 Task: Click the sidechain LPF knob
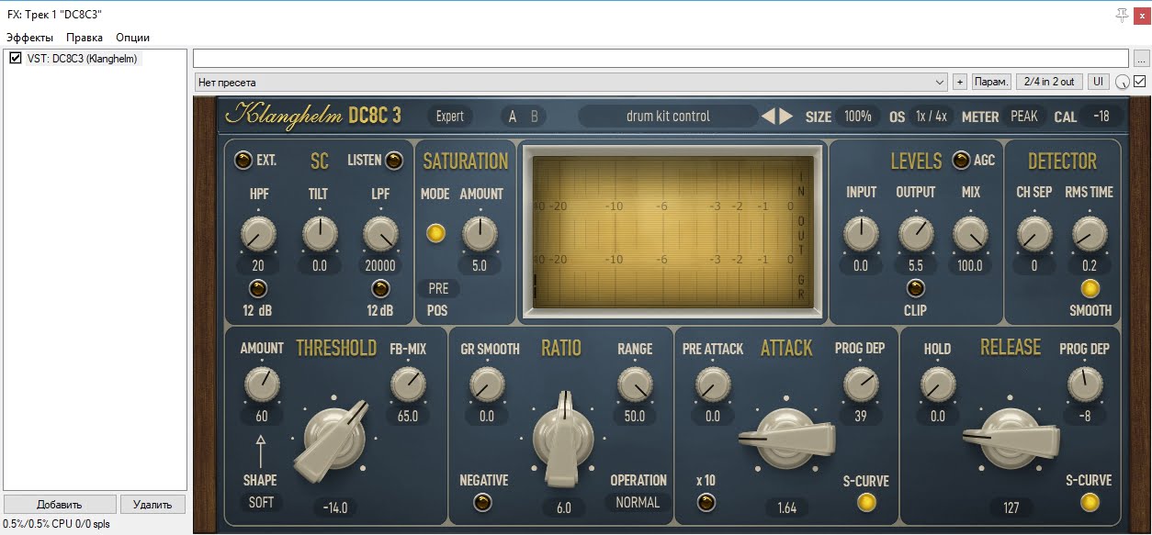pos(380,235)
